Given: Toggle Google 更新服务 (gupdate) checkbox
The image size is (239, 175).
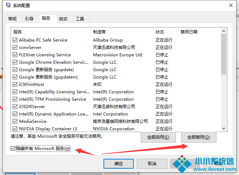Looking at the screenshot, I should point(15,69).
